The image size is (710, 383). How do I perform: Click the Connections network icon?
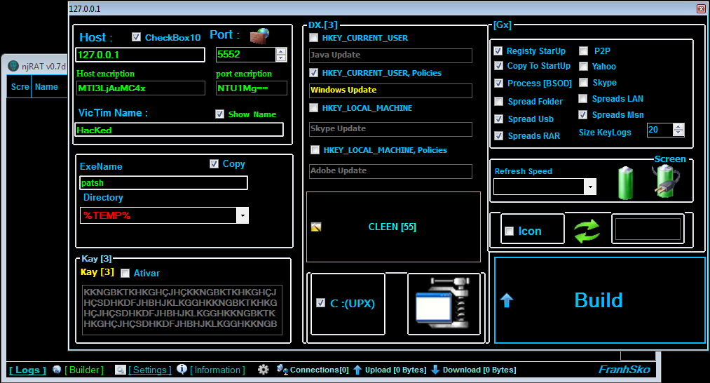point(282,370)
